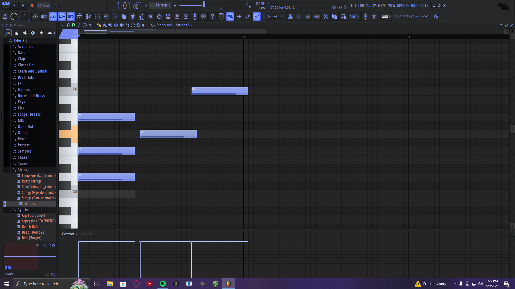Click the save project floppy icon
This screenshot has width=515, height=289.
coord(168,17)
